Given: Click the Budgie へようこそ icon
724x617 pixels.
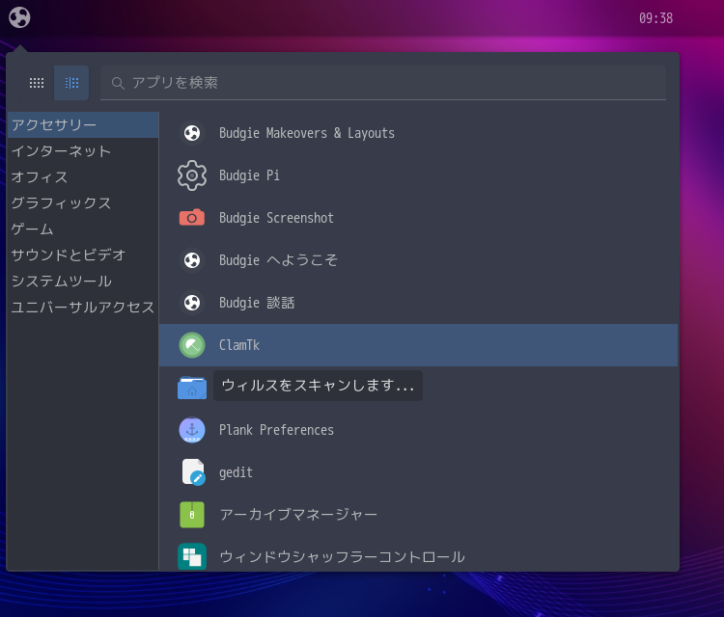Looking at the screenshot, I should pyautogui.click(x=192, y=260).
